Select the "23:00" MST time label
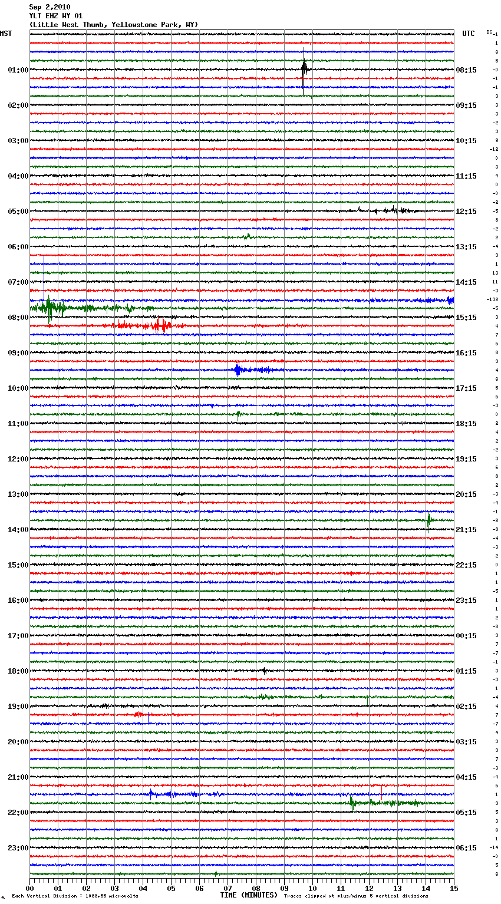 [x=18, y=848]
